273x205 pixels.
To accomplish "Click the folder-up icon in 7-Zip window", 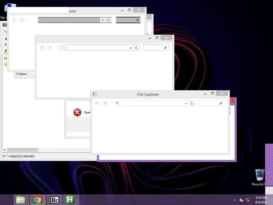I will (x=5, y=52).
